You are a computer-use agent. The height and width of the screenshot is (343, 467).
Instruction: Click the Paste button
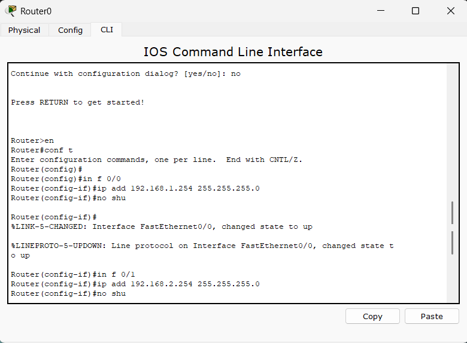pyautogui.click(x=432, y=316)
